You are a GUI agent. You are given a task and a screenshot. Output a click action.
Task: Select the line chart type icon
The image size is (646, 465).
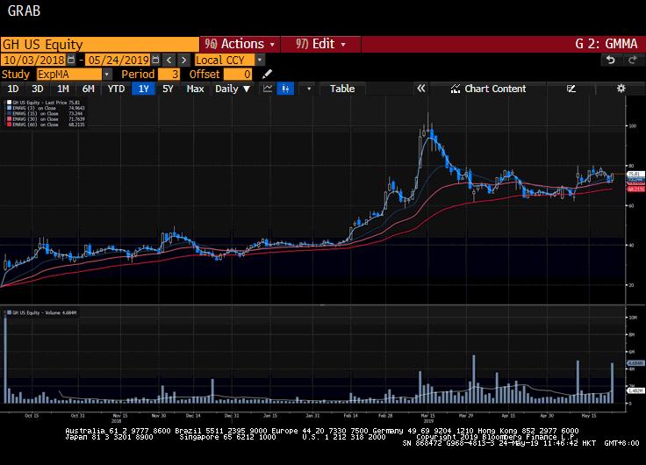pyautogui.click(x=265, y=89)
